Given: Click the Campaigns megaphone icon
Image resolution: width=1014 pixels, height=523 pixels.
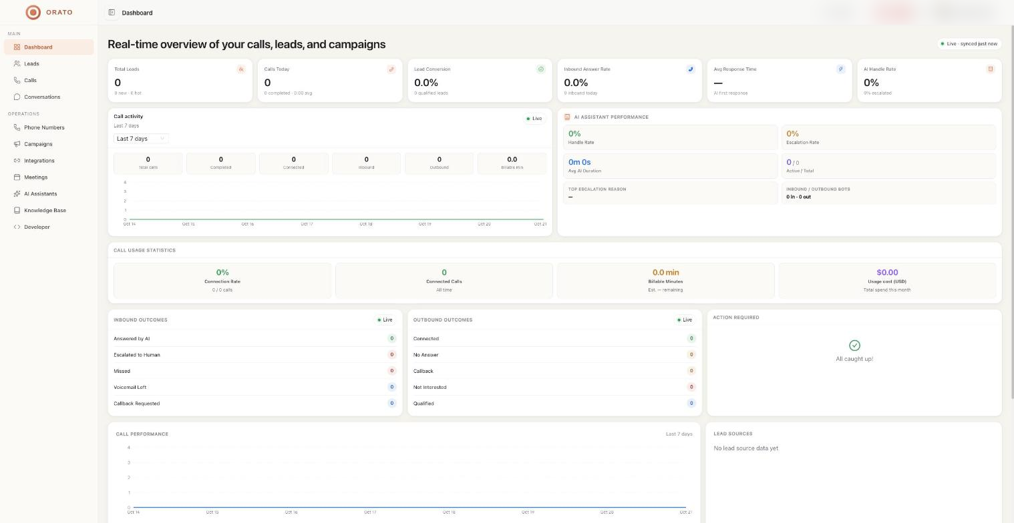Looking at the screenshot, I should (17, 144).
